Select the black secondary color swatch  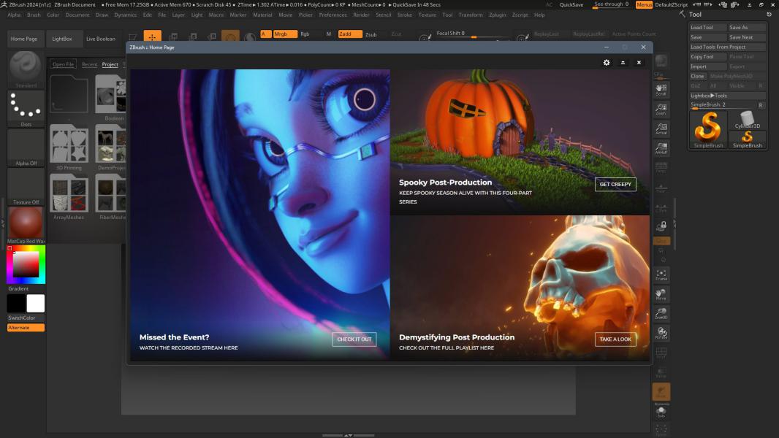click(x=16, y=304)
